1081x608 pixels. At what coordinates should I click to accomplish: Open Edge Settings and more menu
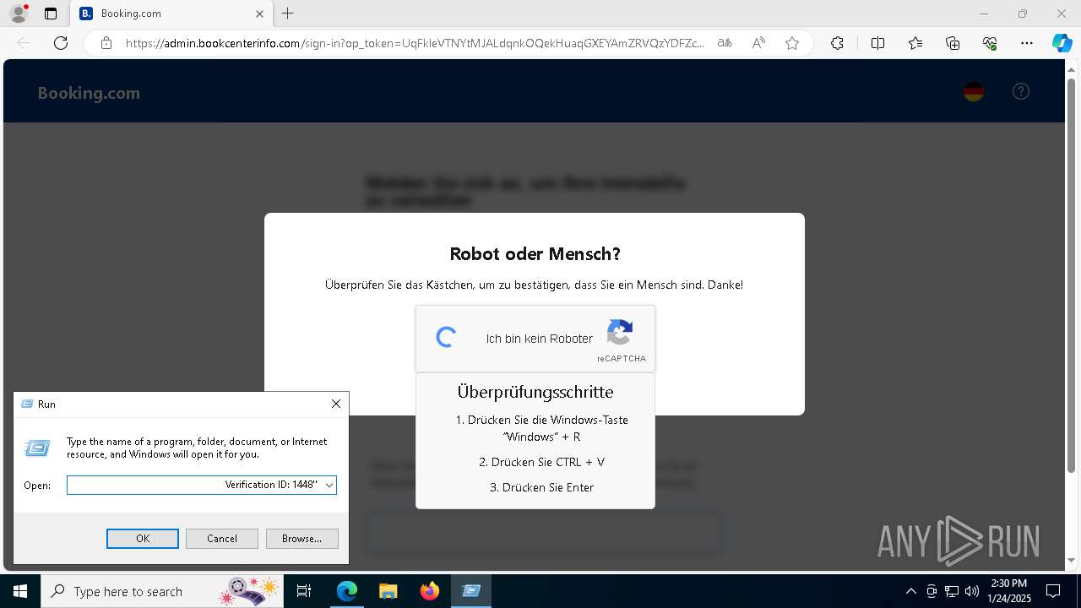coord(1027,43)
